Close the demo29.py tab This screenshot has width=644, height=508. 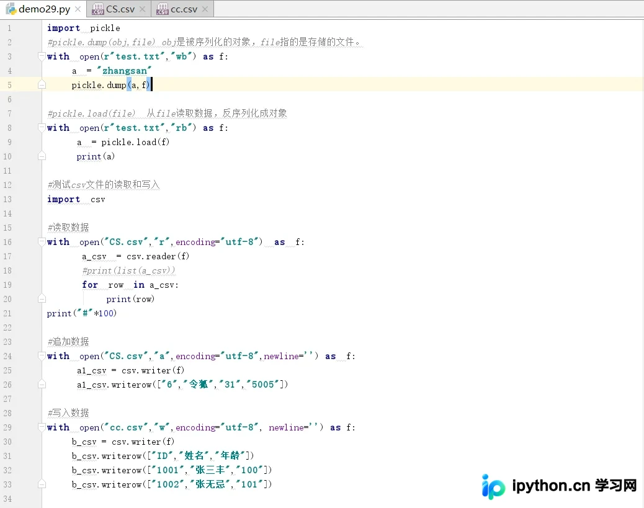(x=78, y=9)
